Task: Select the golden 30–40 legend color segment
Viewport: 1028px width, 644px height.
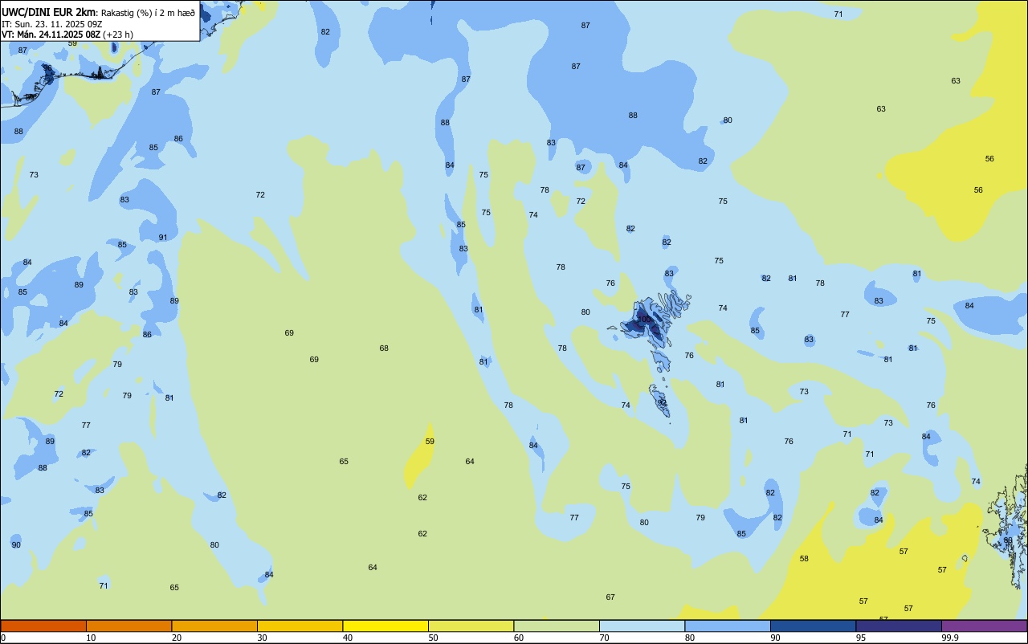Action: click(x=300, y=626)
